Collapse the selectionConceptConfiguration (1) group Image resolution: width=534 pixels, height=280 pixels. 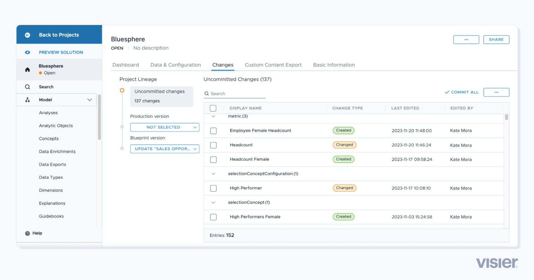coord(213,174)
